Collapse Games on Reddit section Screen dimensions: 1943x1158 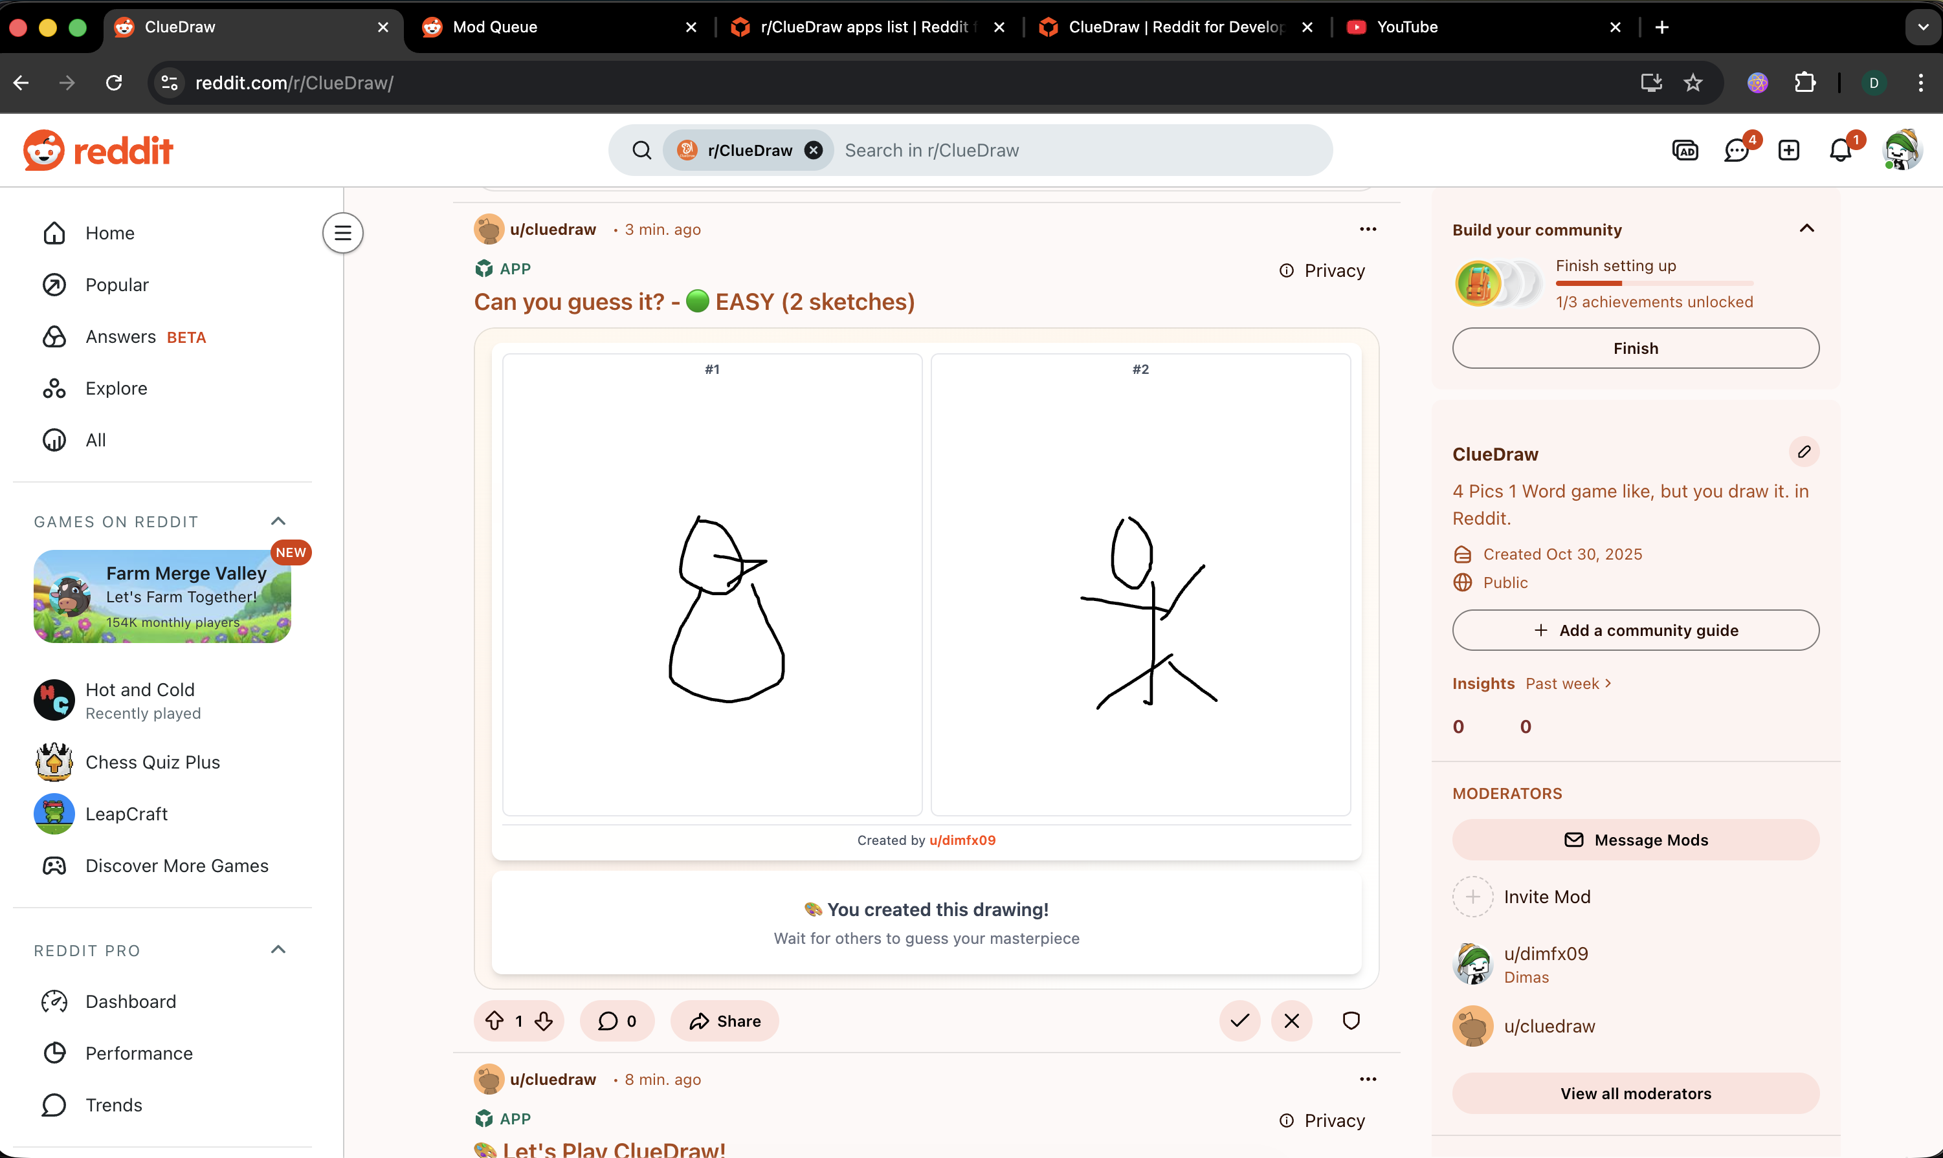[x=278, y=521]
